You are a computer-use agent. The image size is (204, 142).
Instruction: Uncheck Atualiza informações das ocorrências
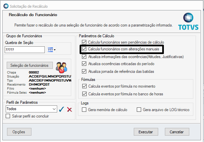[84, 56]
